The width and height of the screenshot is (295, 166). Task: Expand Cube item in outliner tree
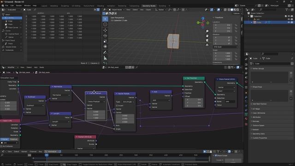click(252, 23)
